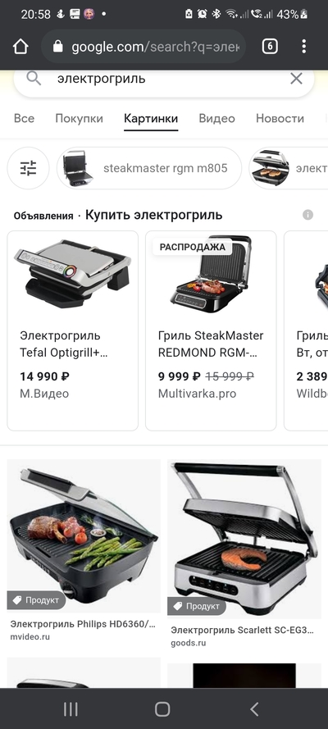This screenshot has height=729, width=328.
Task: Tap the padlock site security icon
Action: point(57,47)
